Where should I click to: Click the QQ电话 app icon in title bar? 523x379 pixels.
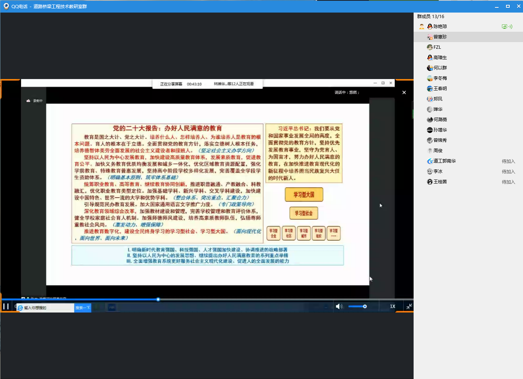[x=6, y=6]
